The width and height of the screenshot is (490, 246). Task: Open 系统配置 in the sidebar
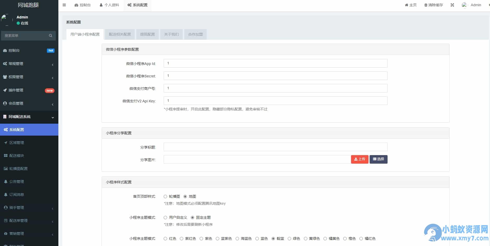pyautogui.click(x=29, y=130)
